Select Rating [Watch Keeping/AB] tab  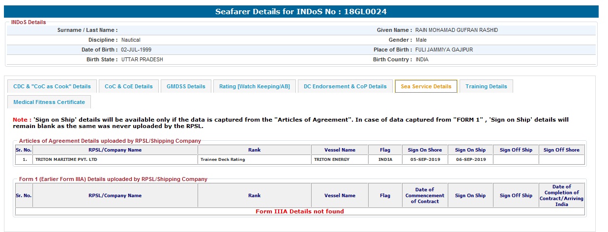(254, 86)
